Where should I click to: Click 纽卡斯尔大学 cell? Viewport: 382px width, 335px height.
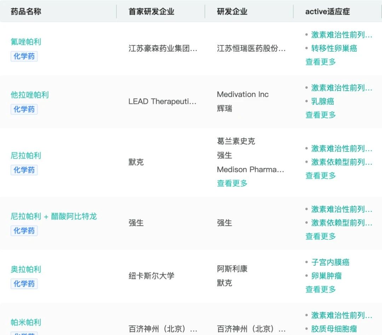coord(151,276)
